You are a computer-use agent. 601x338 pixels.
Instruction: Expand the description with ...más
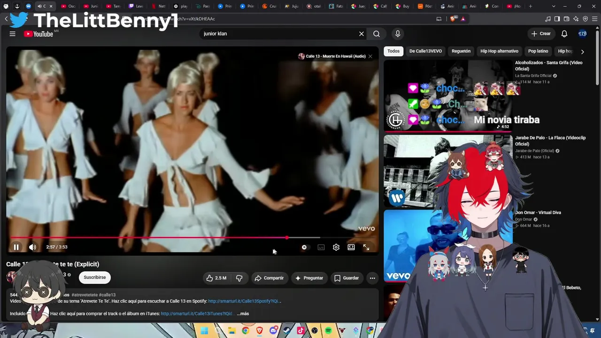pos(243,314)
